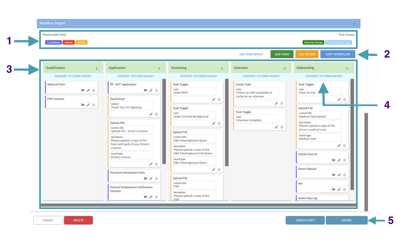Open ADD TASK GROUP
404x244 pixels.
251,54
